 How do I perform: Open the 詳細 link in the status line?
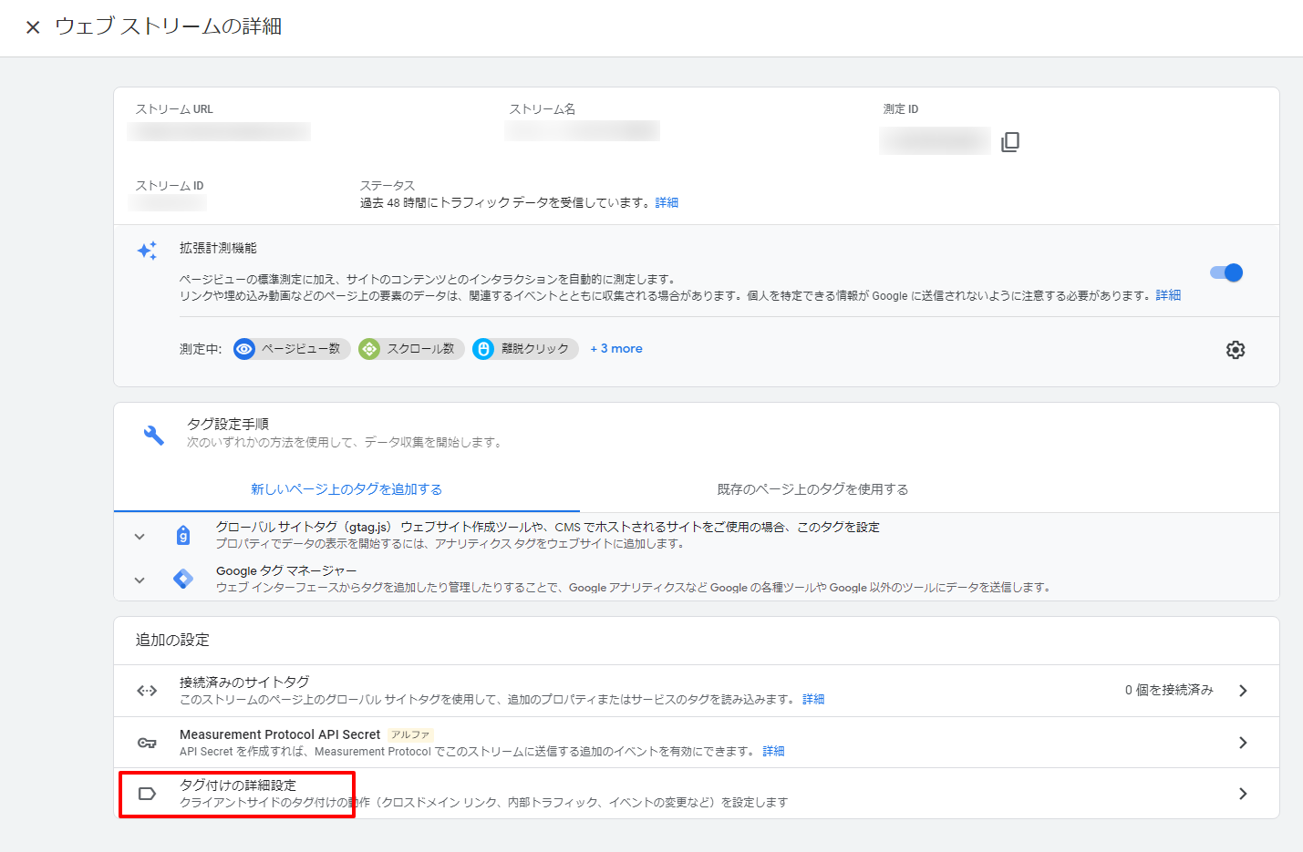(x=667, y=202)
